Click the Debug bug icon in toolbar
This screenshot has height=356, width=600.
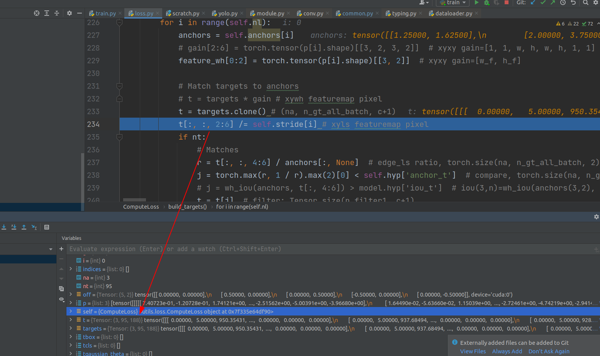[x=487, y=3]
